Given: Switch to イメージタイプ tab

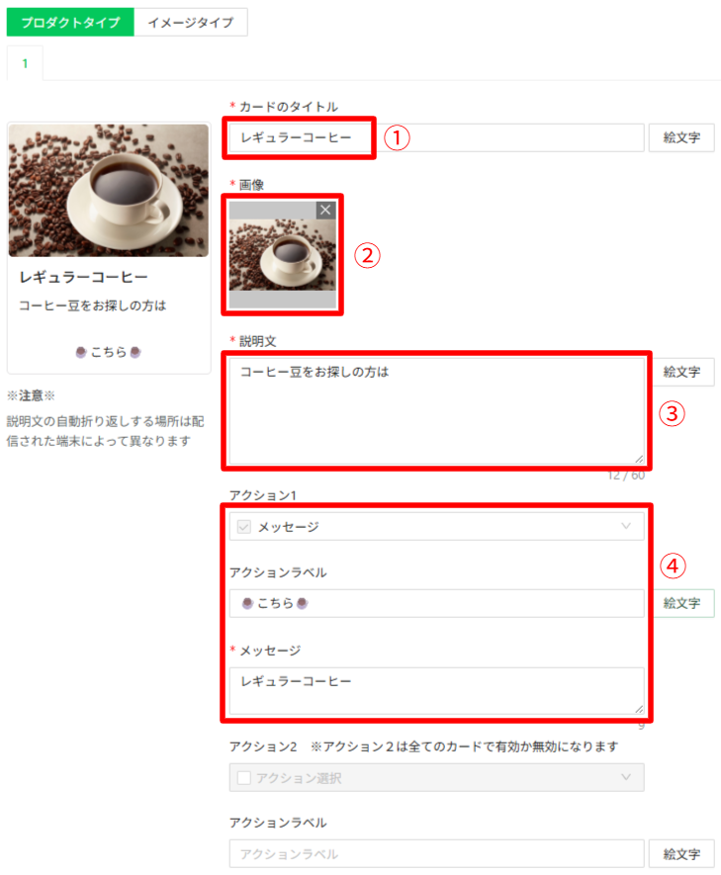Looking at the screenshot, I should [191, 23].
